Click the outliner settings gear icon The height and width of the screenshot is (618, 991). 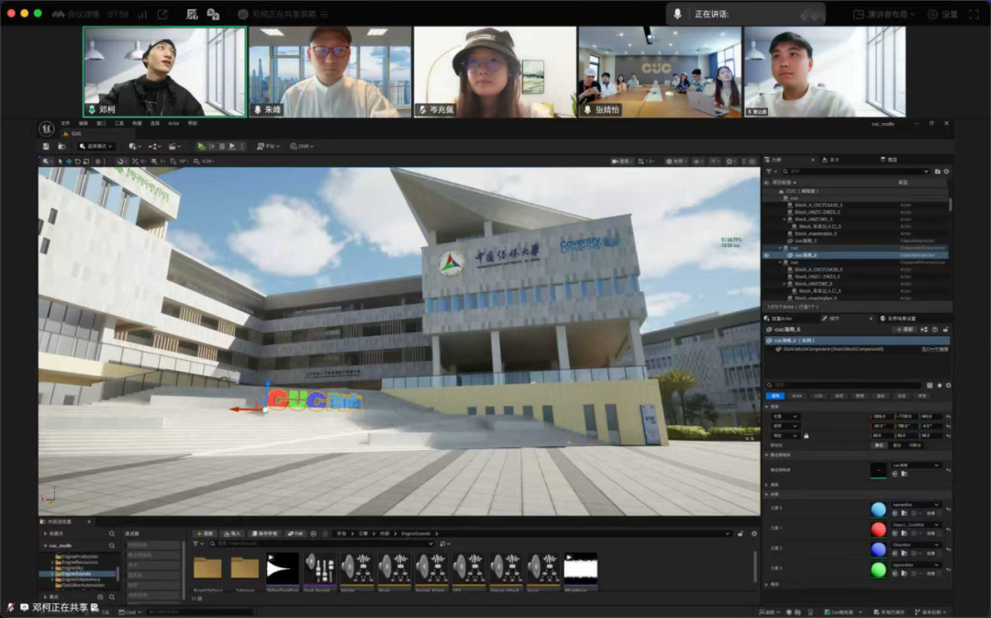(946, 172)
